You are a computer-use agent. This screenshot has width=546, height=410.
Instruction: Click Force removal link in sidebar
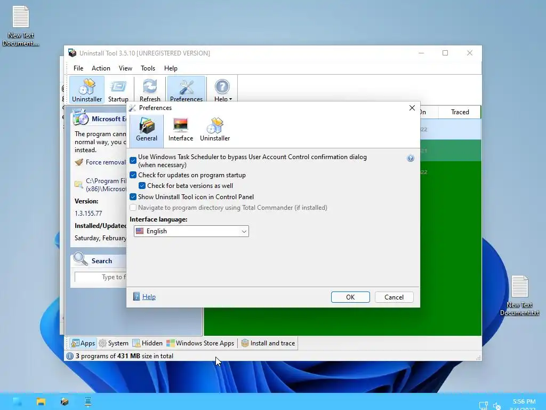click(x=106, y=162)
